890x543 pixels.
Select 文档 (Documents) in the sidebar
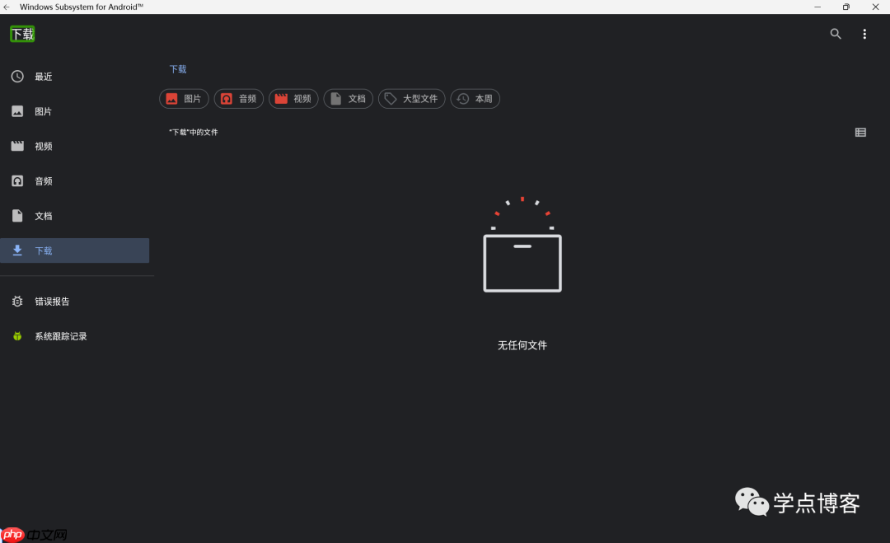coord(41,215)
